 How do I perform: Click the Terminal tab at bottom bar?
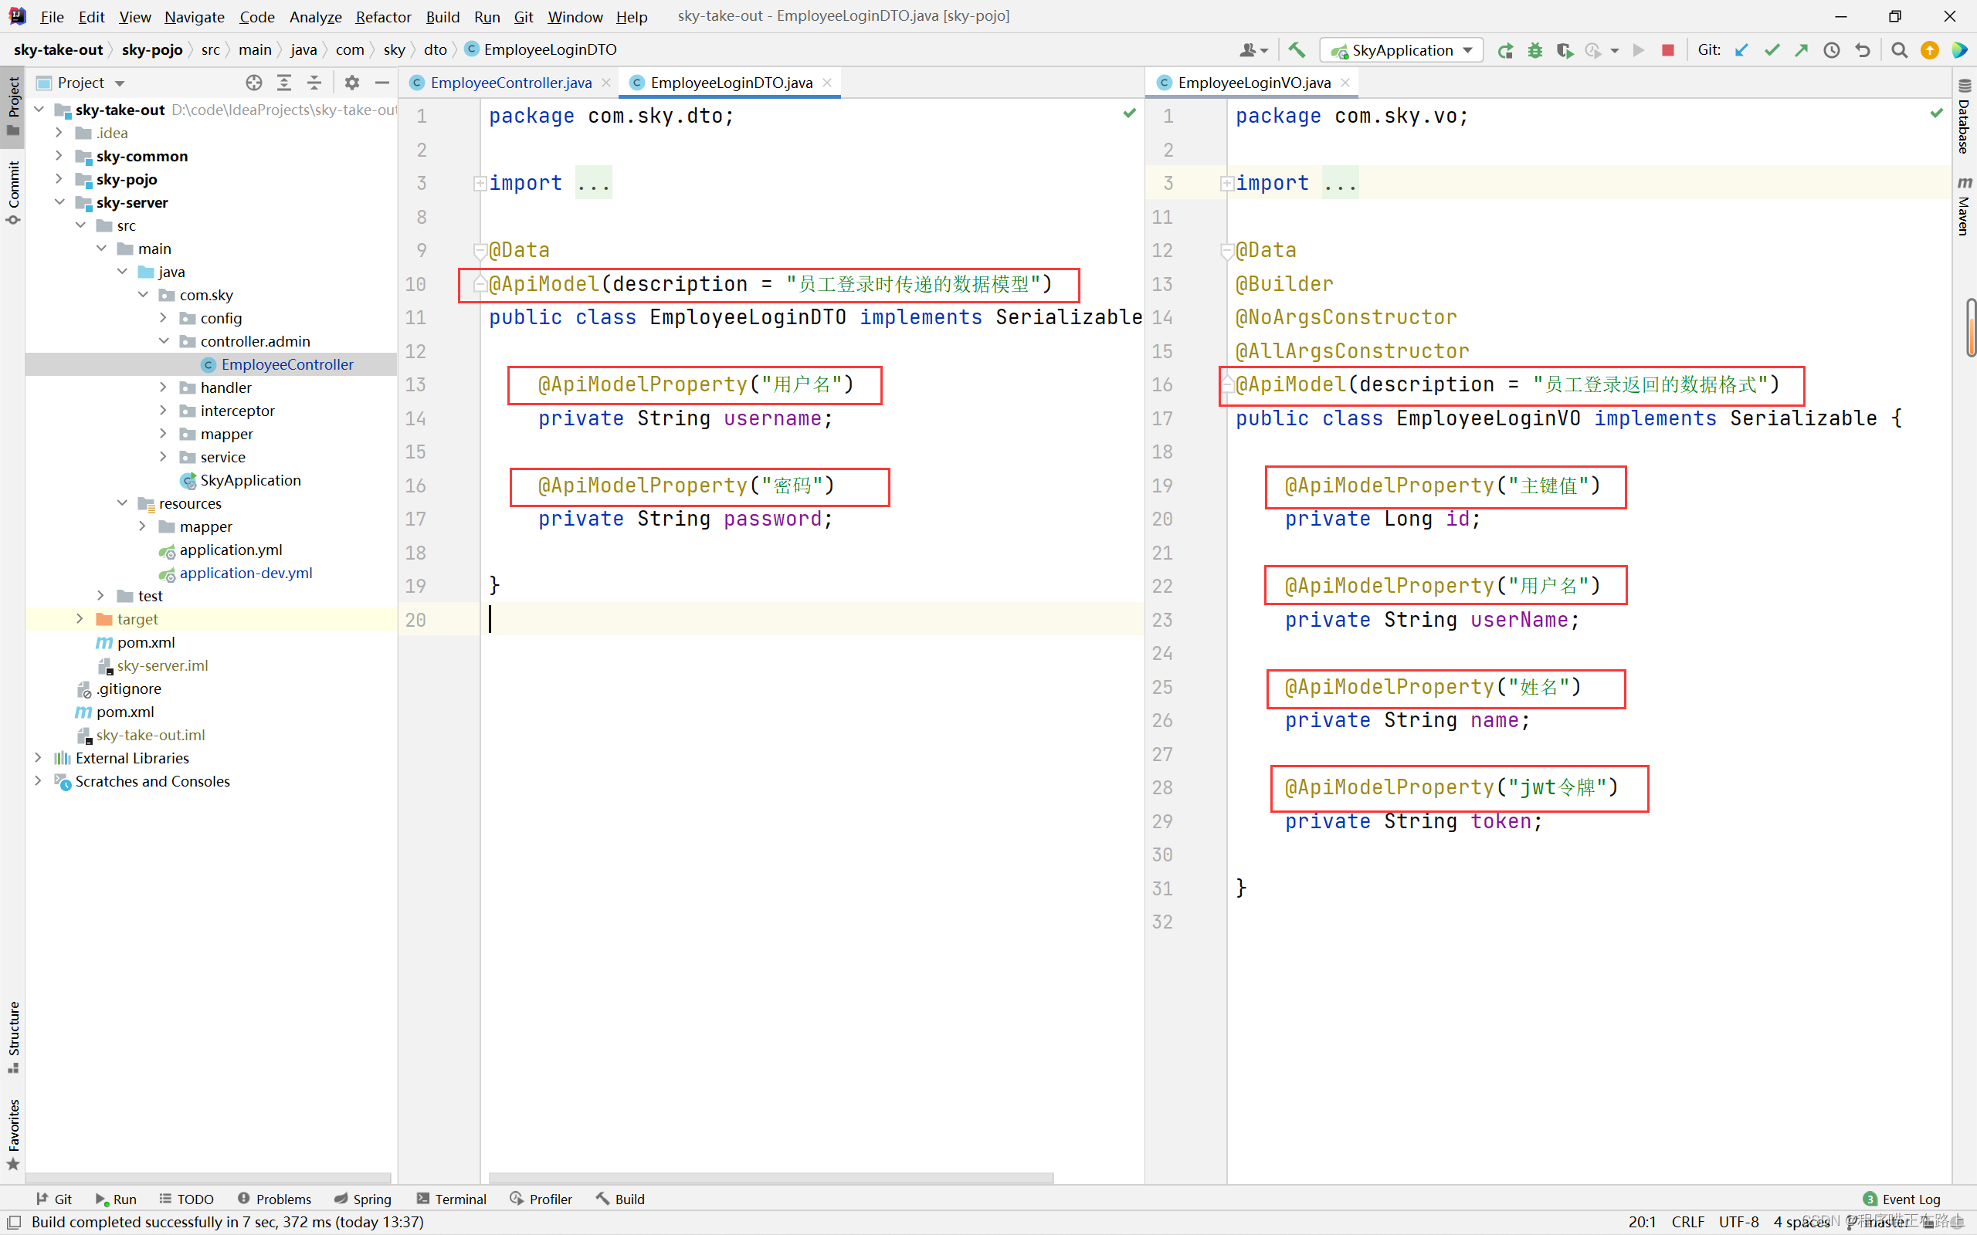[463, 1198]
